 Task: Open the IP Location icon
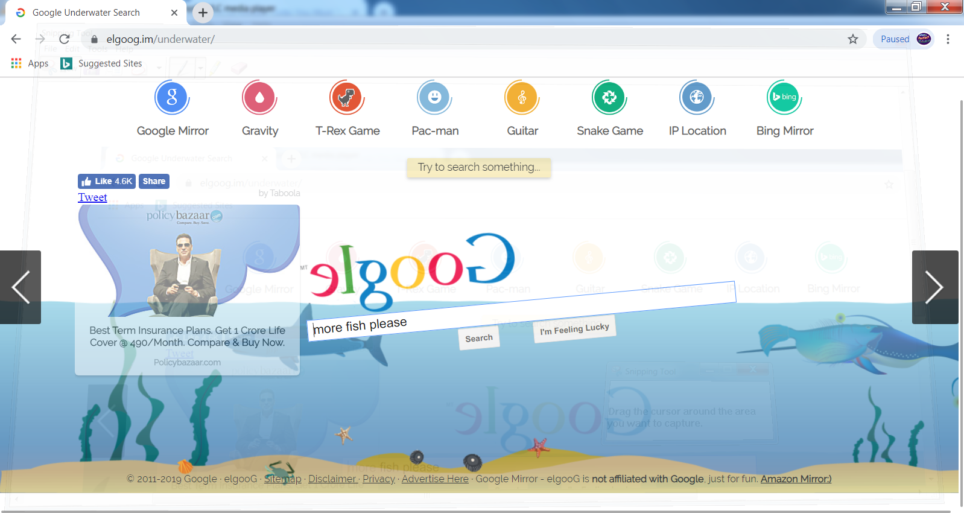[697, 97]
